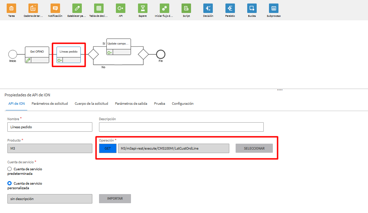Screen dimensions: 368x213
Task: Click the Sí branch label
Action: coord(104,43)
